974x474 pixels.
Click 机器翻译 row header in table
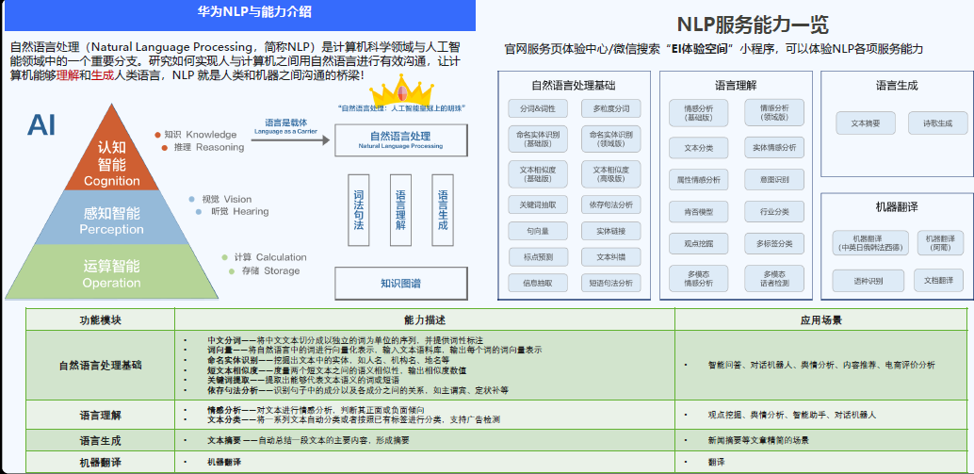100,463
